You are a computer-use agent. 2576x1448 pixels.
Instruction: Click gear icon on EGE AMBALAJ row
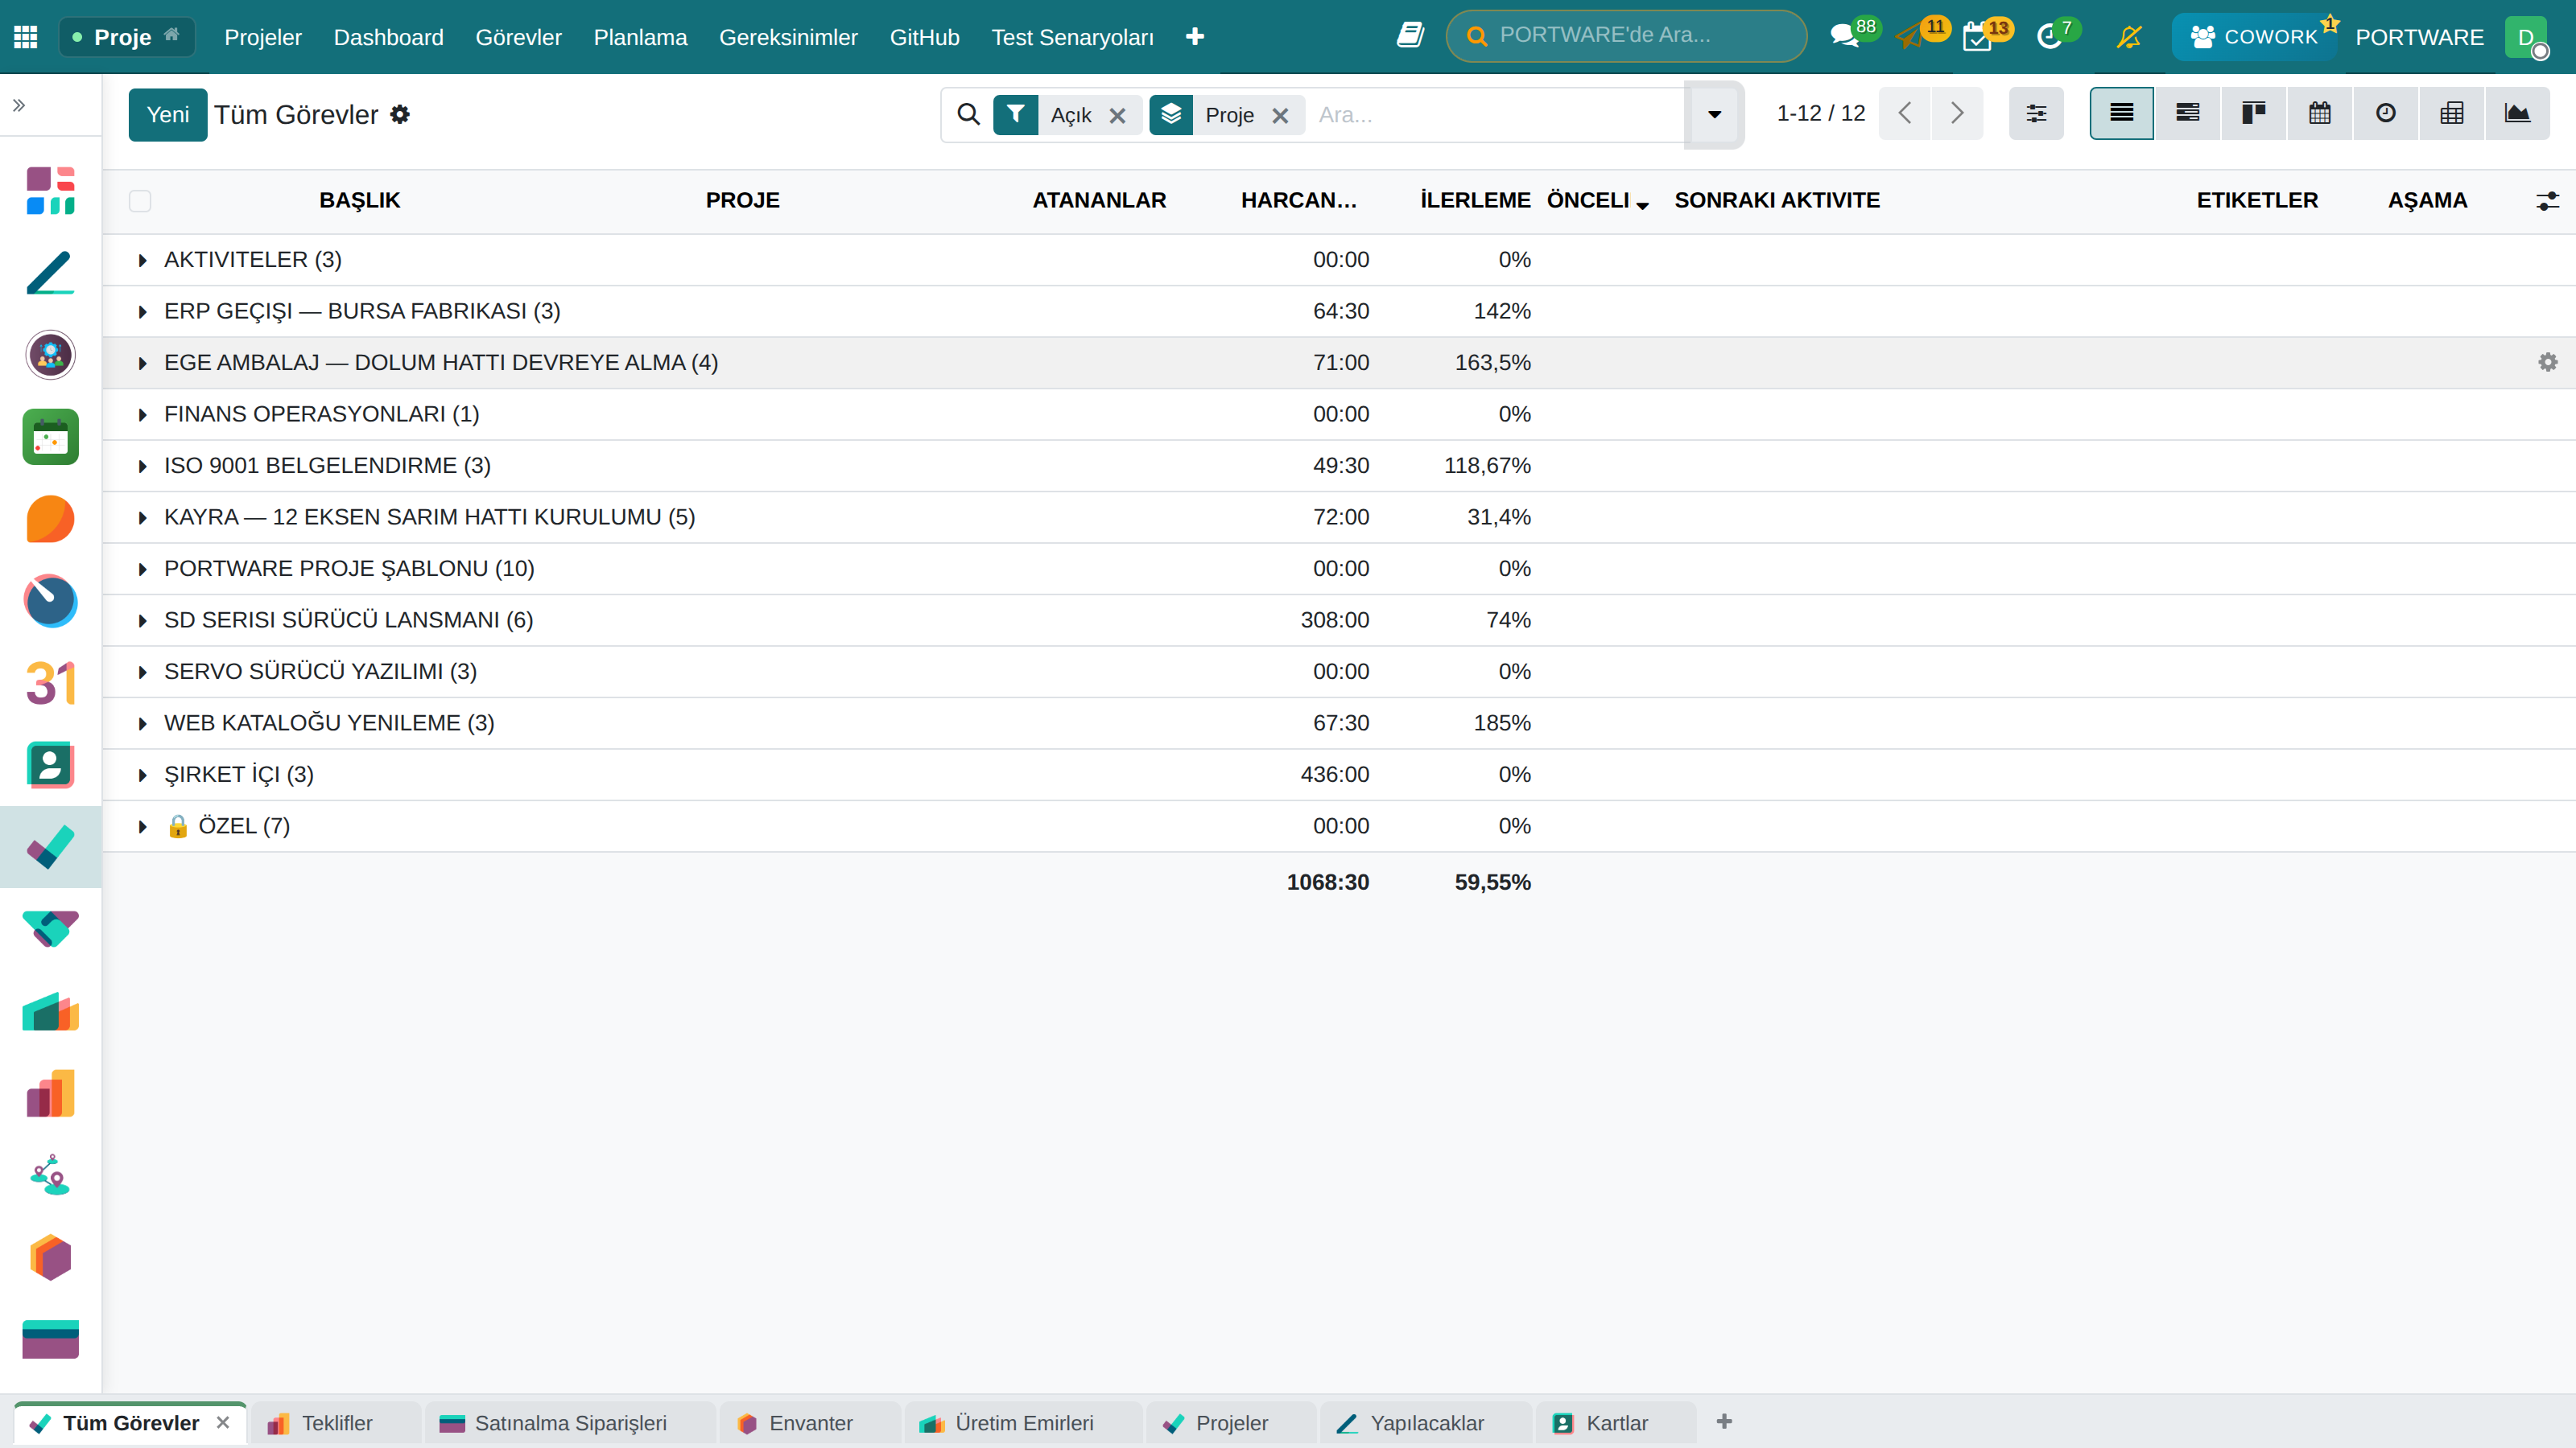coord(2547,362)
